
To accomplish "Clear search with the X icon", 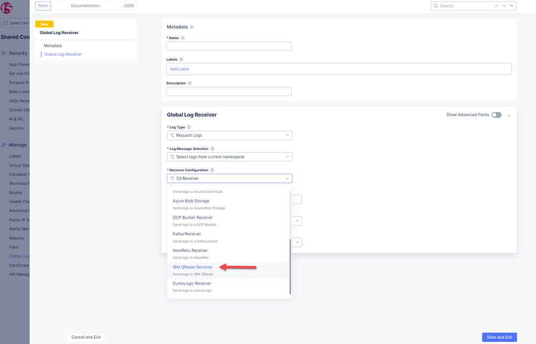I will pyautogui.click(x=512, y=6).
